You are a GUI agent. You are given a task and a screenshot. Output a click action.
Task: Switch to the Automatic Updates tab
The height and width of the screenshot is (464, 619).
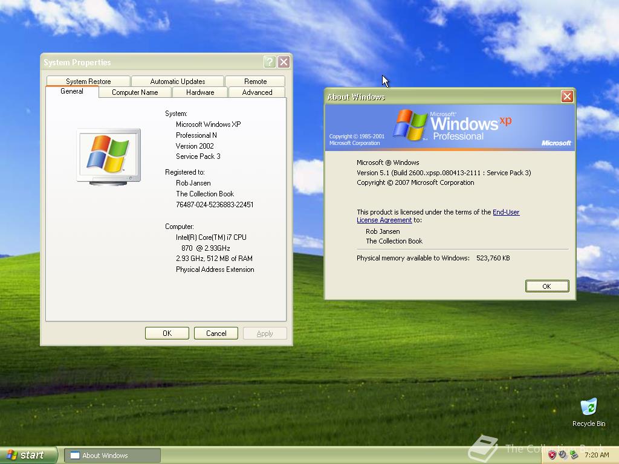[x=178, y=82]
